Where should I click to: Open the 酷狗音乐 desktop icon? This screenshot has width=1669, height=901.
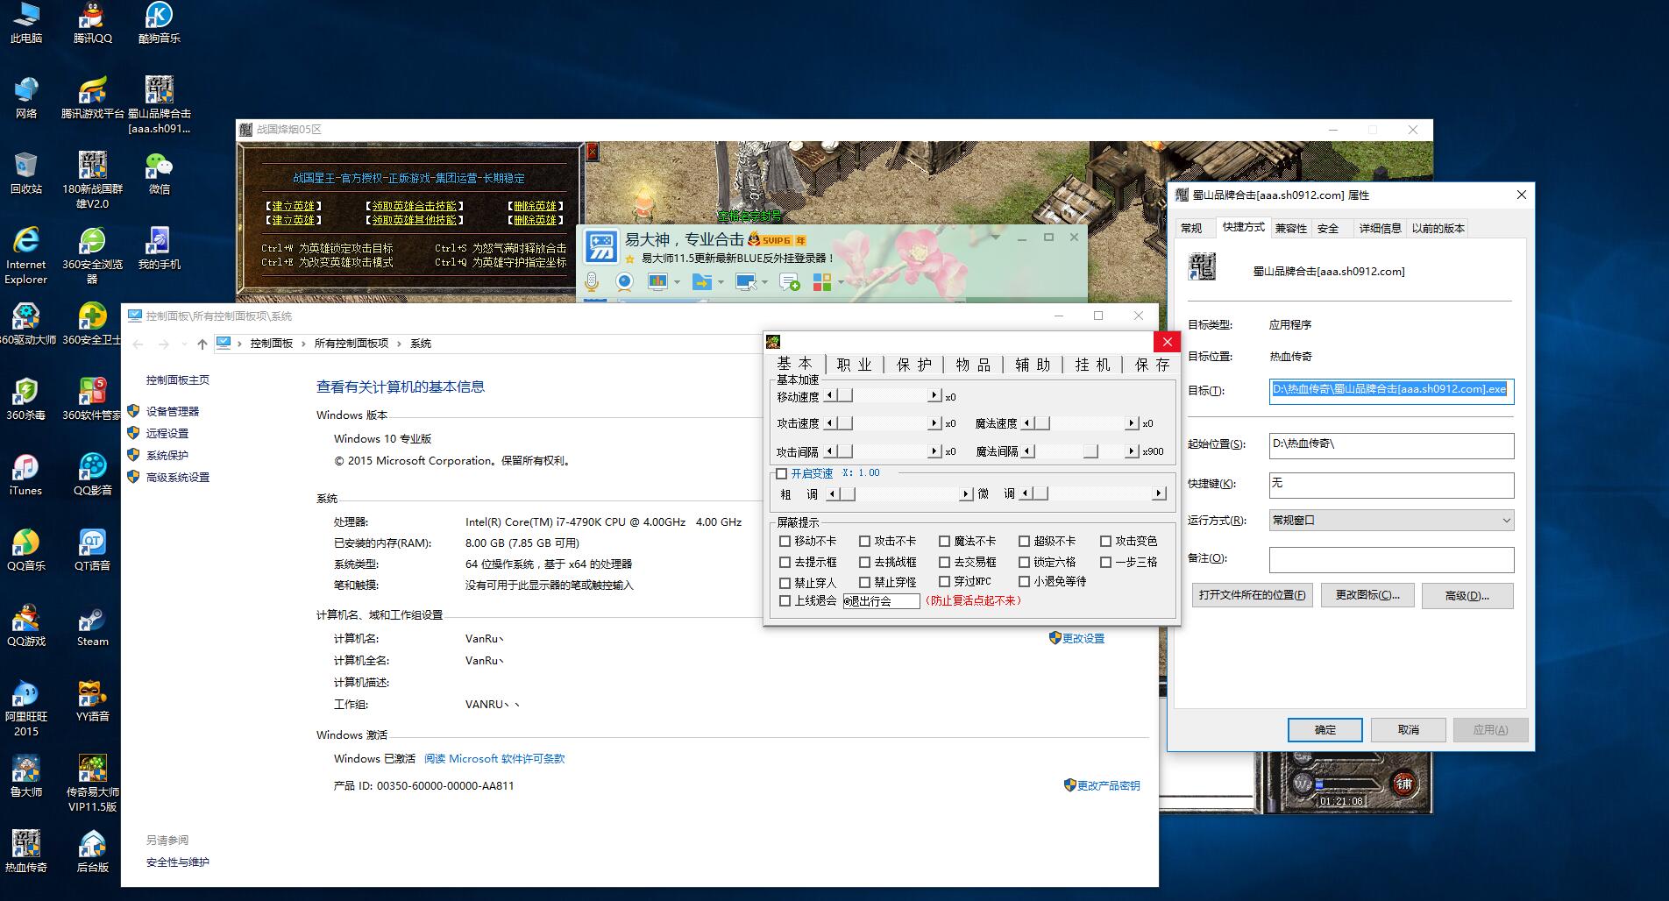coord(159,24)
